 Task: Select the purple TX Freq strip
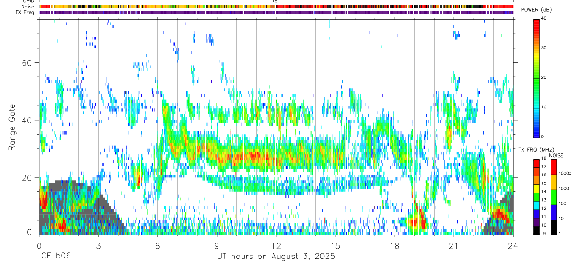point(276,12)
